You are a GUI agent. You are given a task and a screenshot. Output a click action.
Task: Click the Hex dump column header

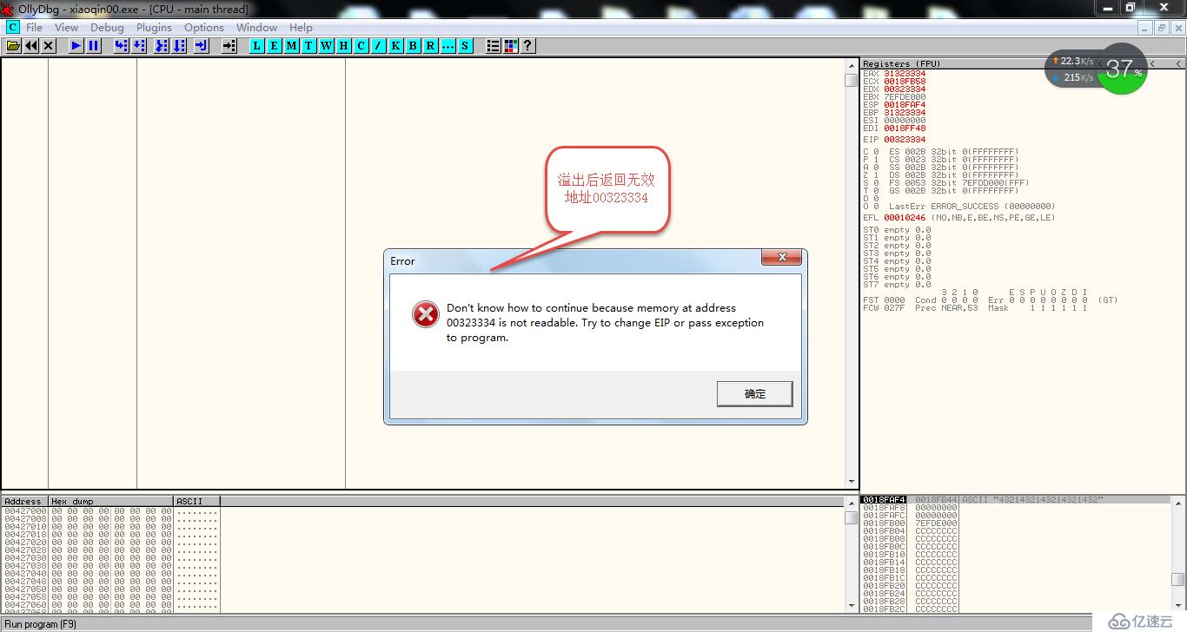click(x=111, y=501)
